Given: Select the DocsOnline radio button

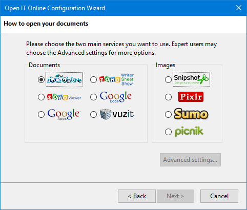Looking at the screenshot, I should 41,79.
